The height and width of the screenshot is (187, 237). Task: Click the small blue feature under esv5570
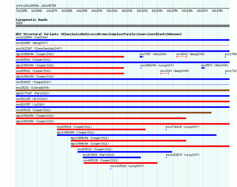[203, 68]
